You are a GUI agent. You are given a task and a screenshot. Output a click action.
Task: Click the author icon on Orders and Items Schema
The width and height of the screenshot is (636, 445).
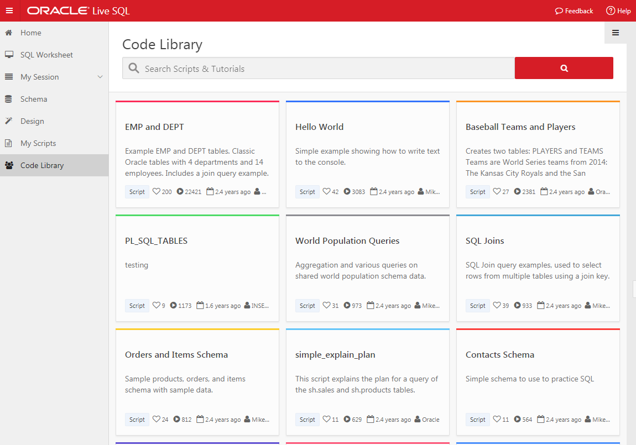point(247,419)
